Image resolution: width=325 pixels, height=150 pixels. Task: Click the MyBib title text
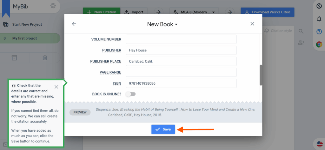pos(21,6)
